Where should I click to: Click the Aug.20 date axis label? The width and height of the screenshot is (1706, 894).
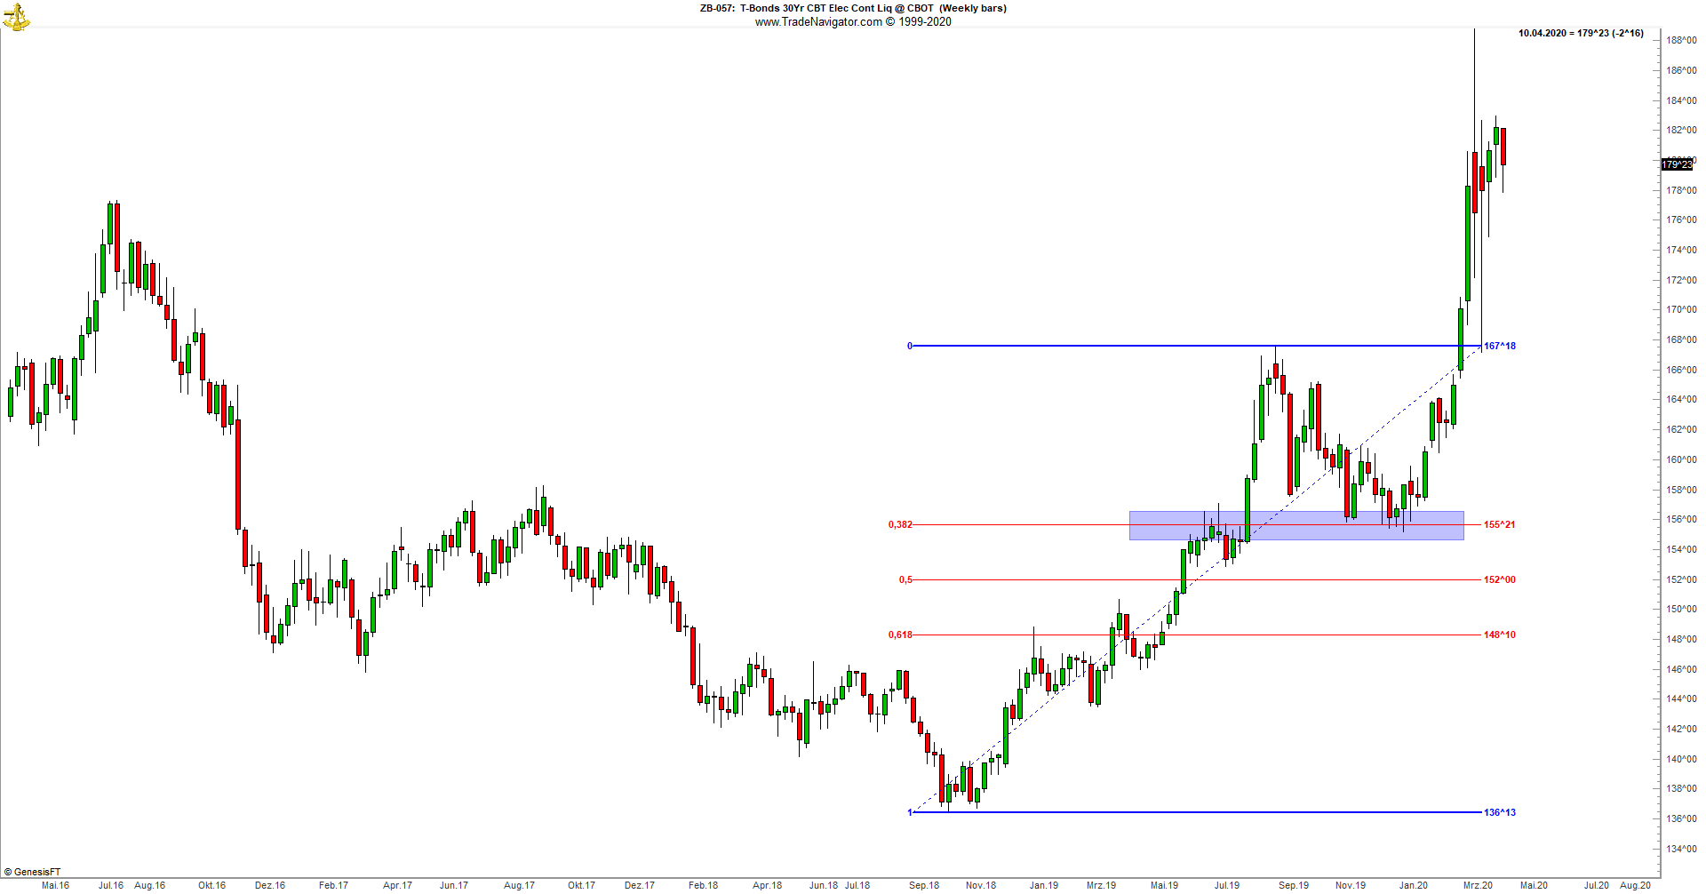[x=1635, y=885]
